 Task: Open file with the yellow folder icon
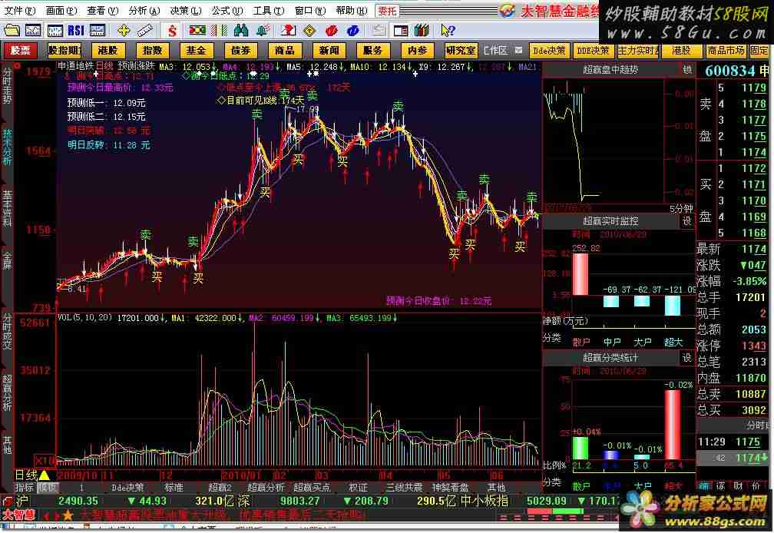12,31
